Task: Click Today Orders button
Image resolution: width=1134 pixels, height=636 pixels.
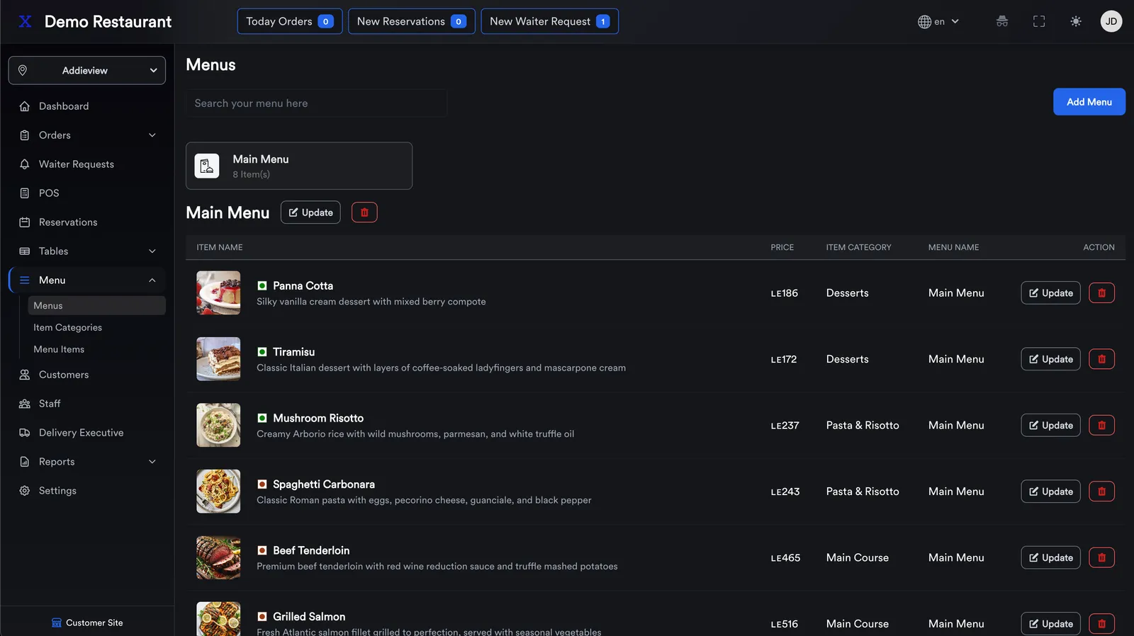Action: 290,21
